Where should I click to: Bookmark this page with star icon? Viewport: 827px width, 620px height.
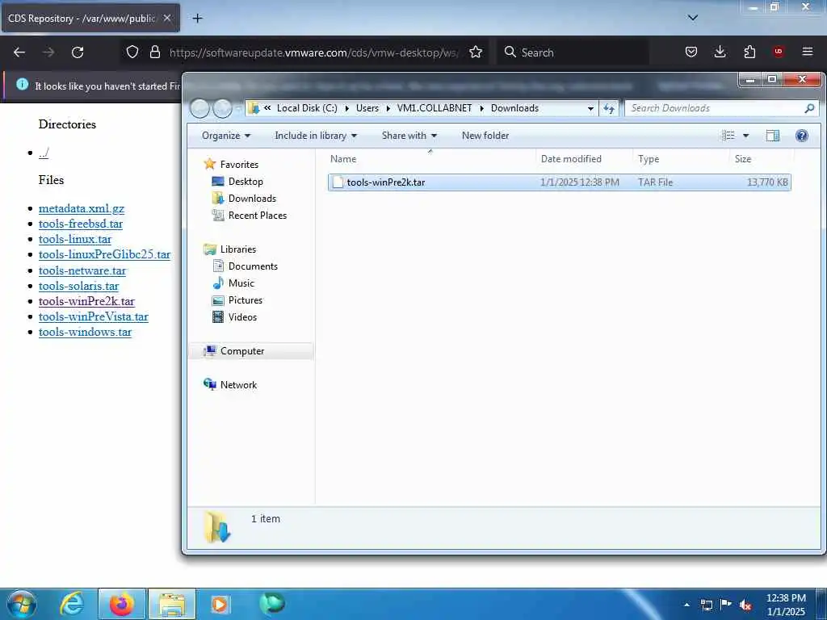pos(476,52)
